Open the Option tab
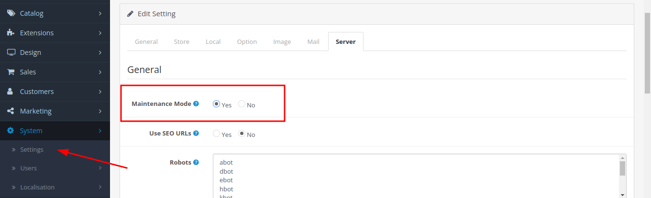 [x=247, y=42]
